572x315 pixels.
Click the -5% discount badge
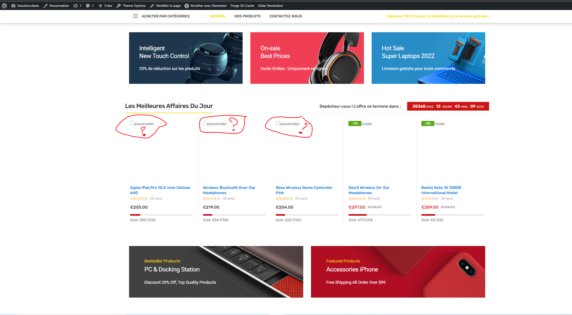(x=355, y=123)
